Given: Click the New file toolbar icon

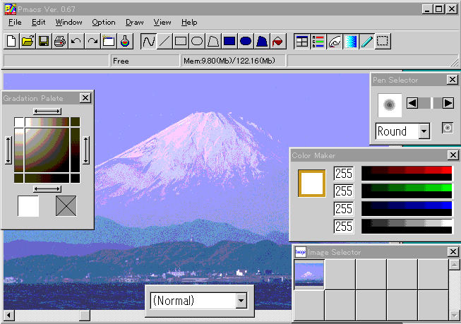Looking at the screenshot, I should pos(11,41).
